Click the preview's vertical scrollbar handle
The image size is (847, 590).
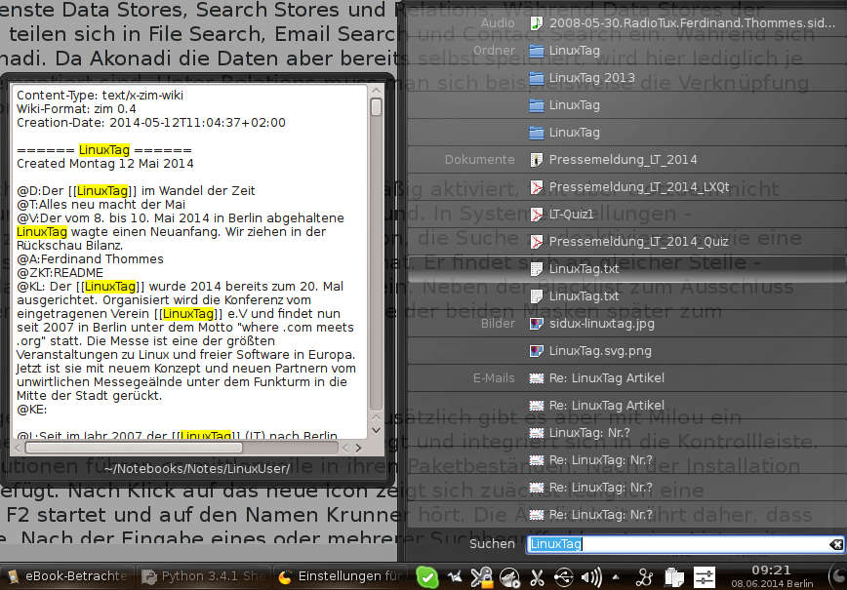point(376,107)
